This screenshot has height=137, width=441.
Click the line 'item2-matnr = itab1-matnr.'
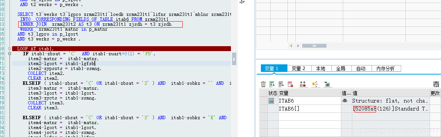tap(63, 59)
